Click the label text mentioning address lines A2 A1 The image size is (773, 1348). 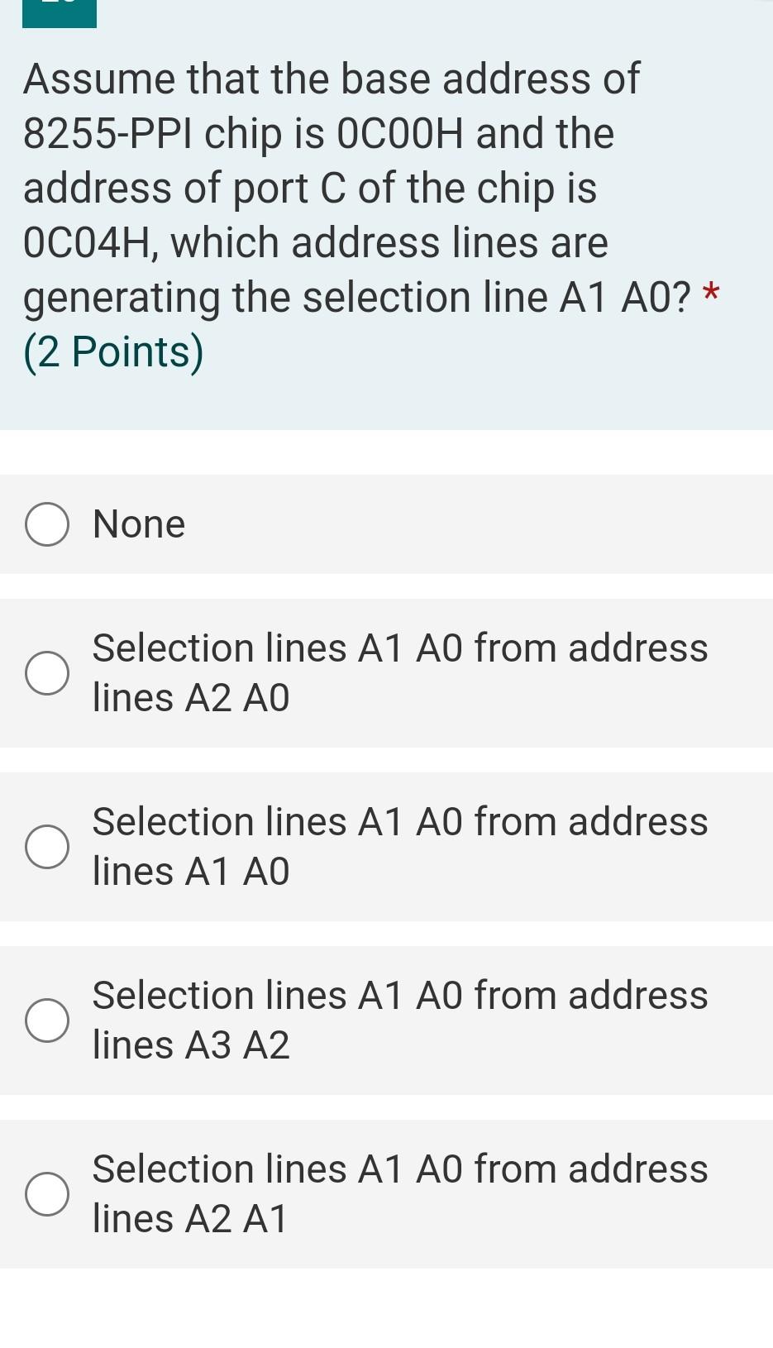400,1193
